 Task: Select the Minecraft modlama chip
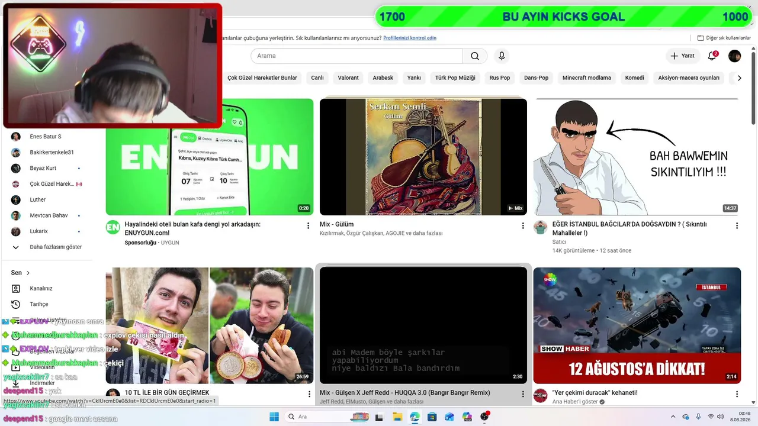(x=587, y=78)
